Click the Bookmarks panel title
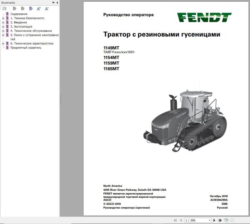Viewport: 250px width, 224px height. pos(8,3)
